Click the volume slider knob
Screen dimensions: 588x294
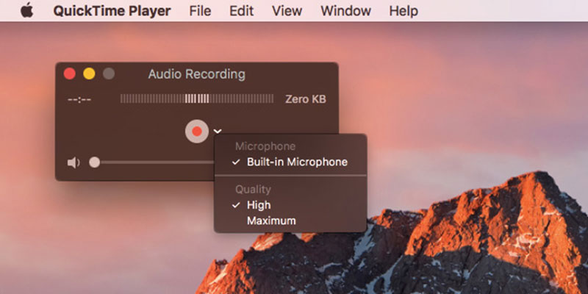[x=94, y=162]
